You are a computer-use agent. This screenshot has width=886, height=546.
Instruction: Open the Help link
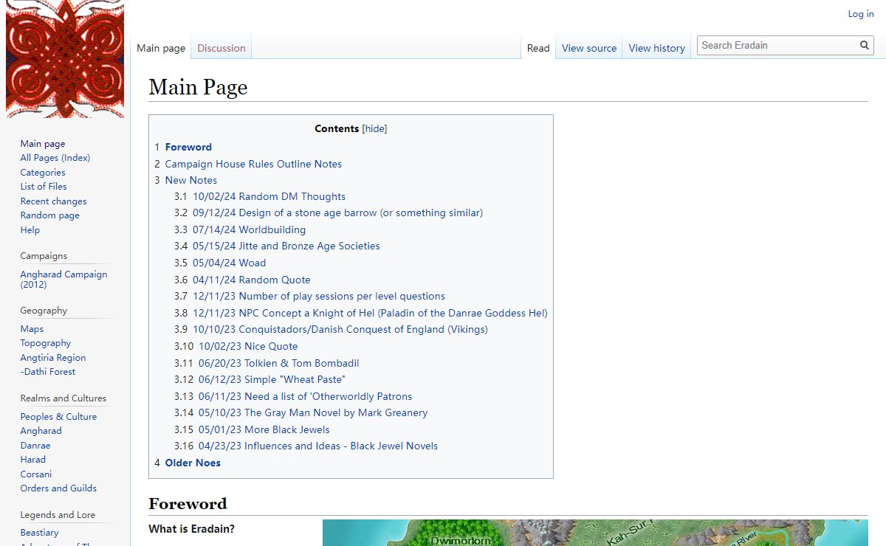pyautogui.click(x=30, y=230)
